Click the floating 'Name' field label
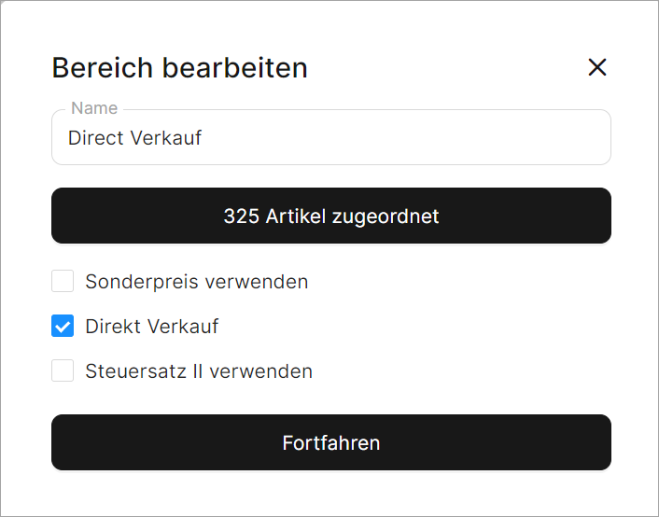 point(94,108)
